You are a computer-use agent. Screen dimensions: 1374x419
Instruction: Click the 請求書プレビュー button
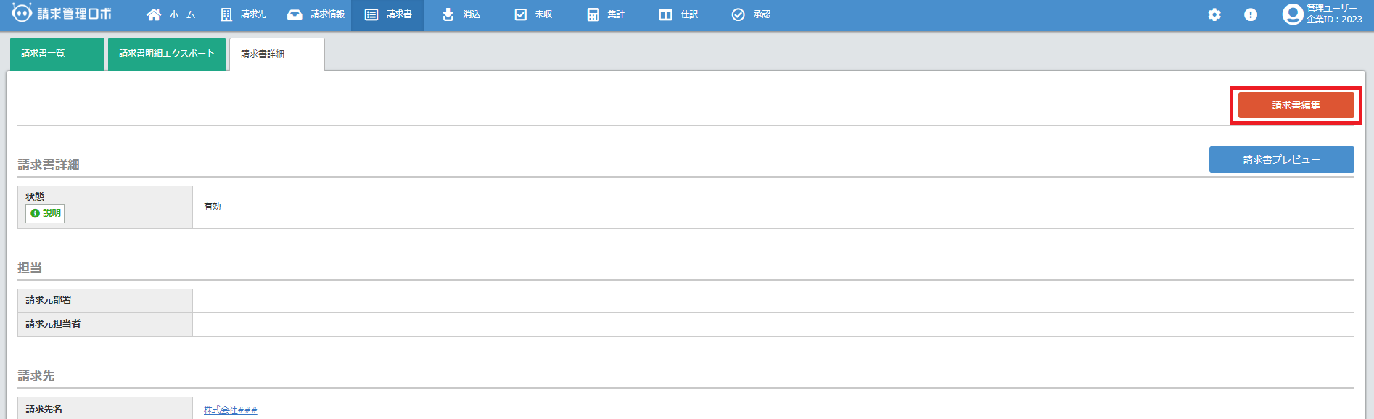(1281, 159)
